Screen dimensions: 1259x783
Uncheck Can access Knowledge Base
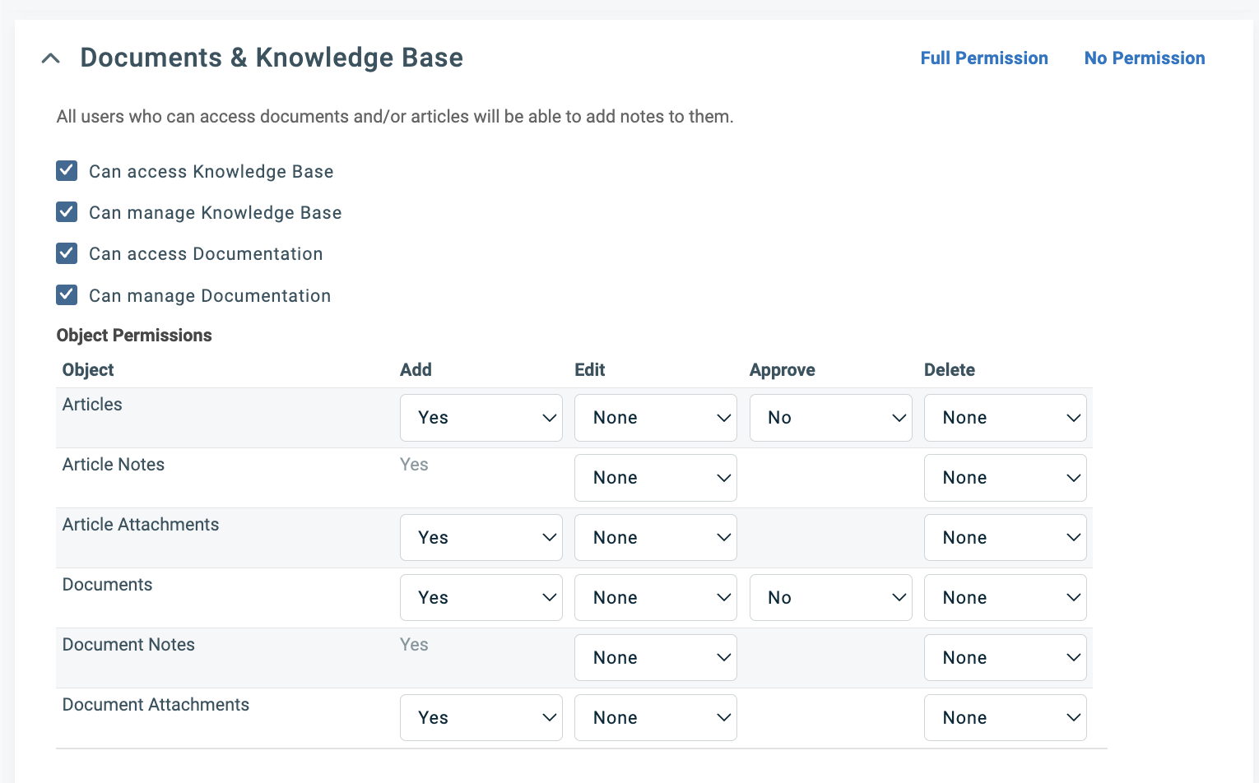coord(67,170)
